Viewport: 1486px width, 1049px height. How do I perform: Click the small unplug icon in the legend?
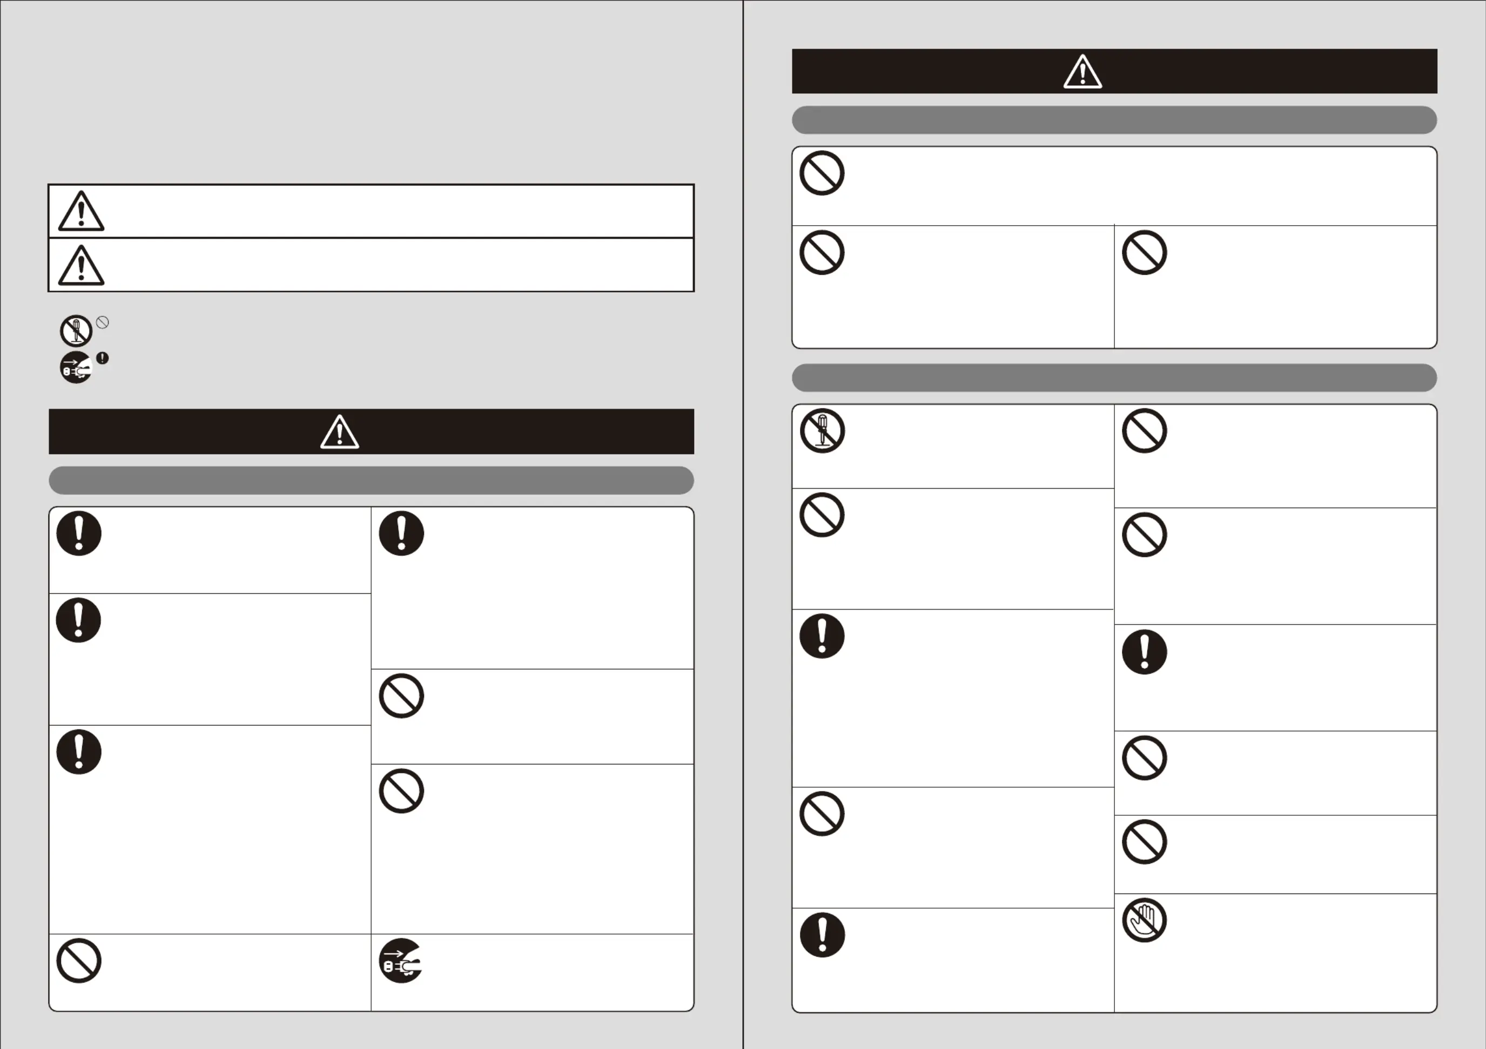coord(76,367)
